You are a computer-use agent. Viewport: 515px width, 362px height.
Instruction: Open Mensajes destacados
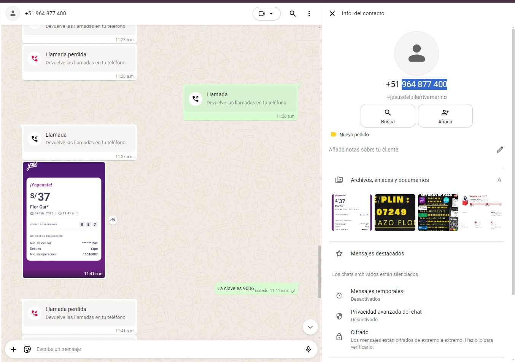[377, 254]
